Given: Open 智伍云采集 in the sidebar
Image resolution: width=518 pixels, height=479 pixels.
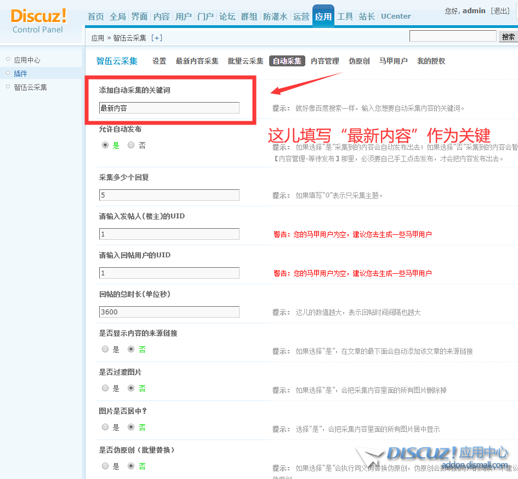Looking at the screenshot, I should [x=30, y=87].
